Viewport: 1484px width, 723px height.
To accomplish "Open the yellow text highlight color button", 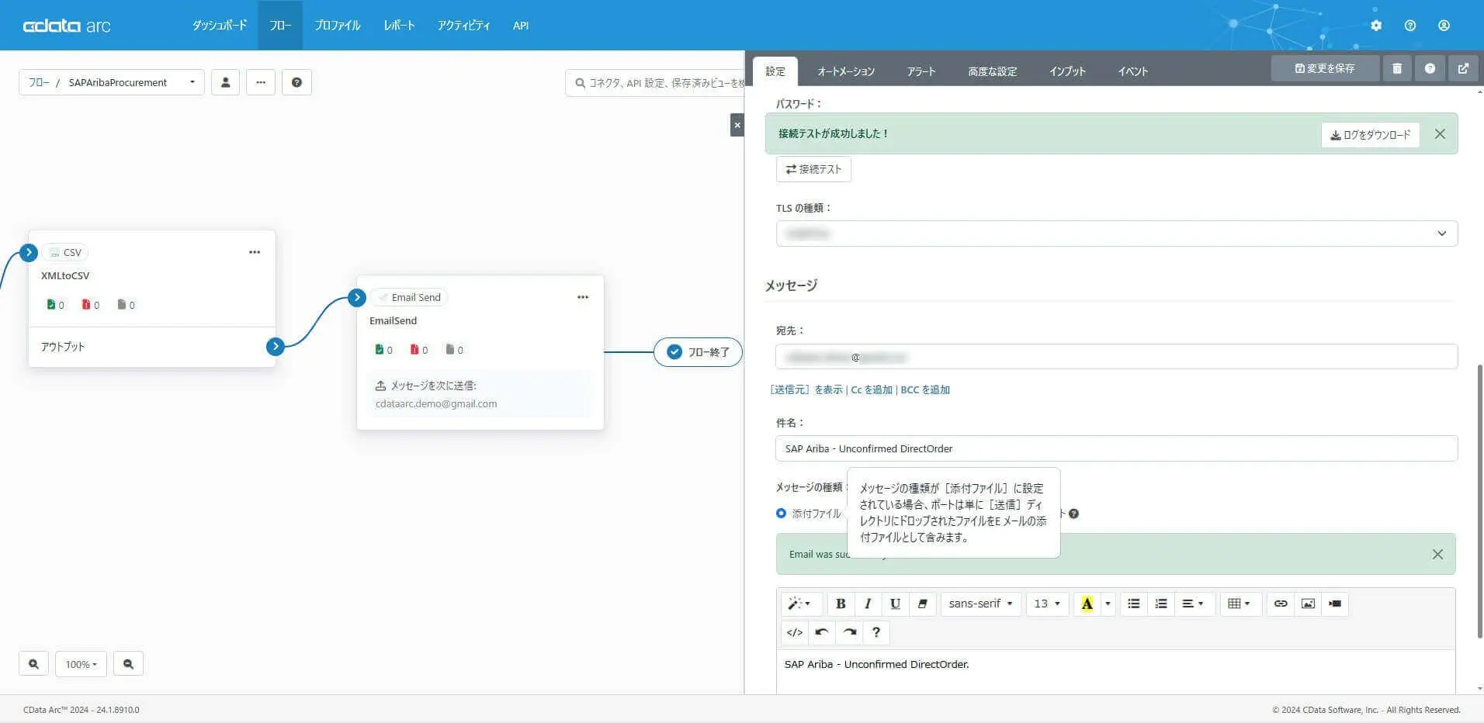I will coord(1087,604).
